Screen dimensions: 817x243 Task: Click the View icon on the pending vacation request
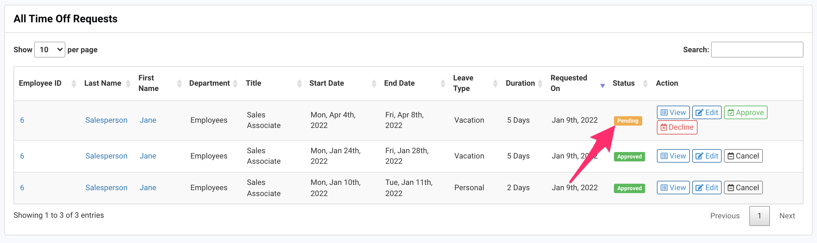tap(673, 112)
